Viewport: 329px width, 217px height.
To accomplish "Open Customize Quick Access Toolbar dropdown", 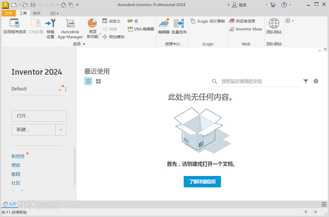I will tap(77, 5).
